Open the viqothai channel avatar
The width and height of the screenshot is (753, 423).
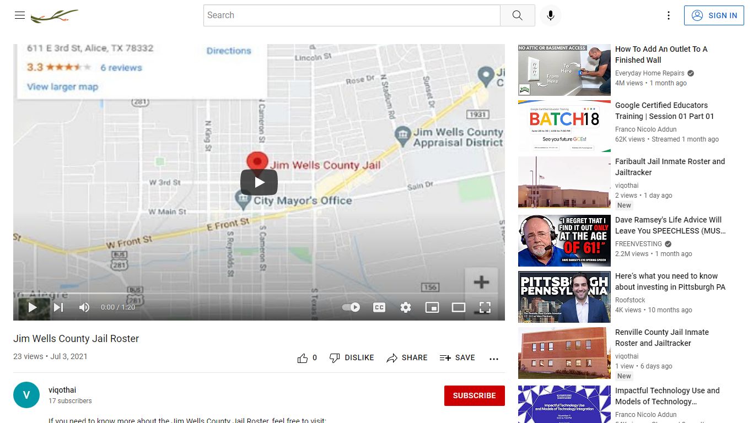[x=26, y=395]
